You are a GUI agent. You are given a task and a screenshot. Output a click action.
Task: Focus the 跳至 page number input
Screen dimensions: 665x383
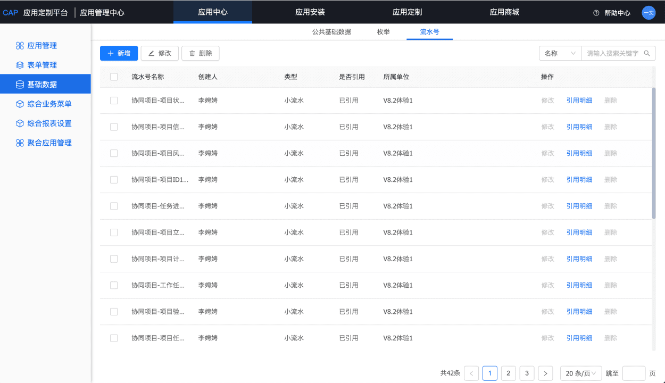pos(634,373)
